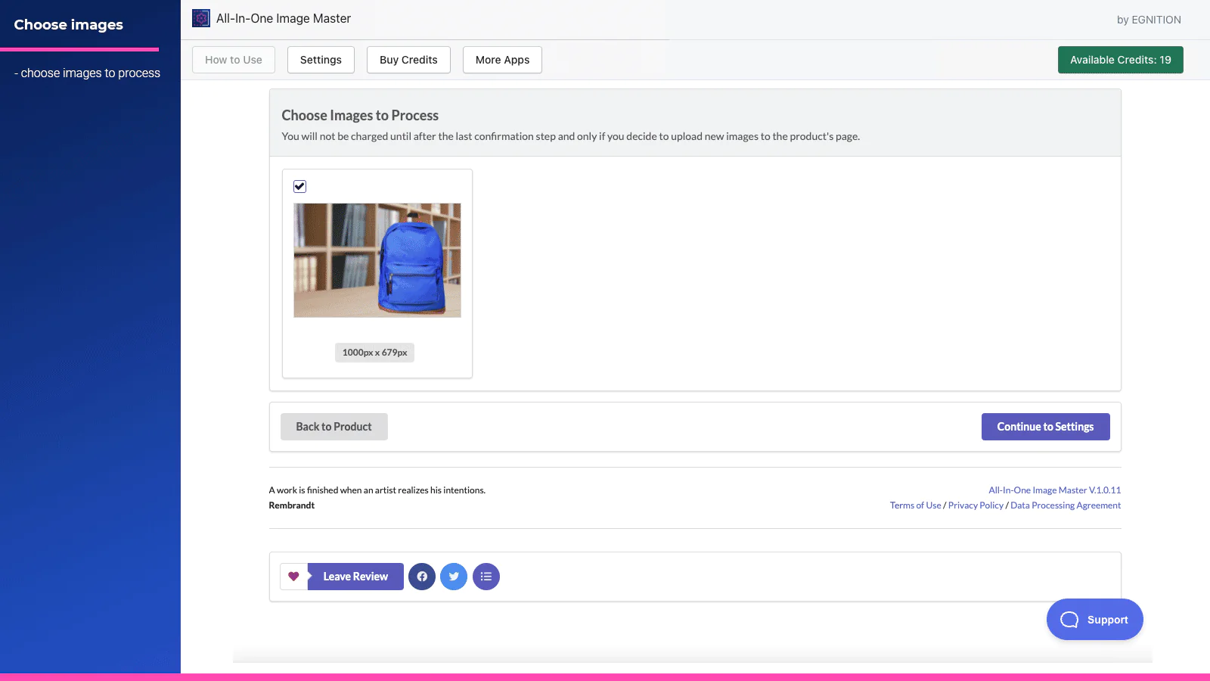The image size is (1210, 681).
Task: Open the Data Processing Agreement link
Action: [x=1066, y=505]
